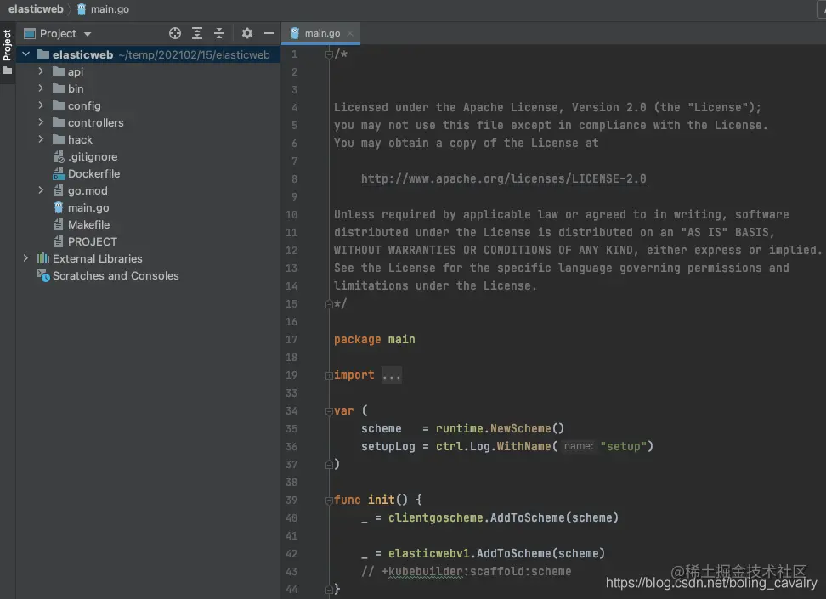Image resolution: width=826 pixels, height=599 pixels.
Task: Hide the Project panel with minus icon
Action: [269, 33]
